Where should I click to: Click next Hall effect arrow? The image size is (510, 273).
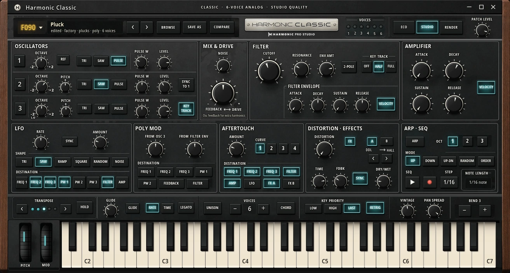pos(386,158)
